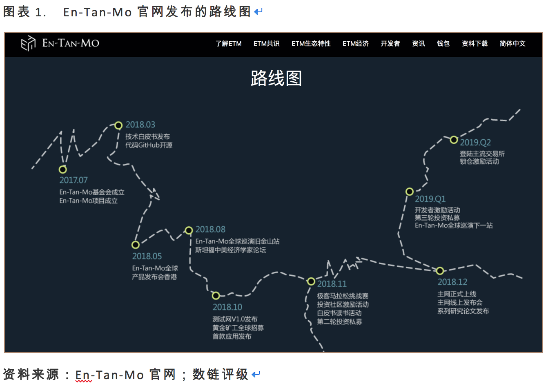Click the 2018.08 roadmap marker circle
This screenshot has height=384, width=548.
click(189, 230)
